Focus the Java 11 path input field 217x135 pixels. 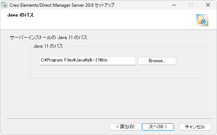pos(87,61)
